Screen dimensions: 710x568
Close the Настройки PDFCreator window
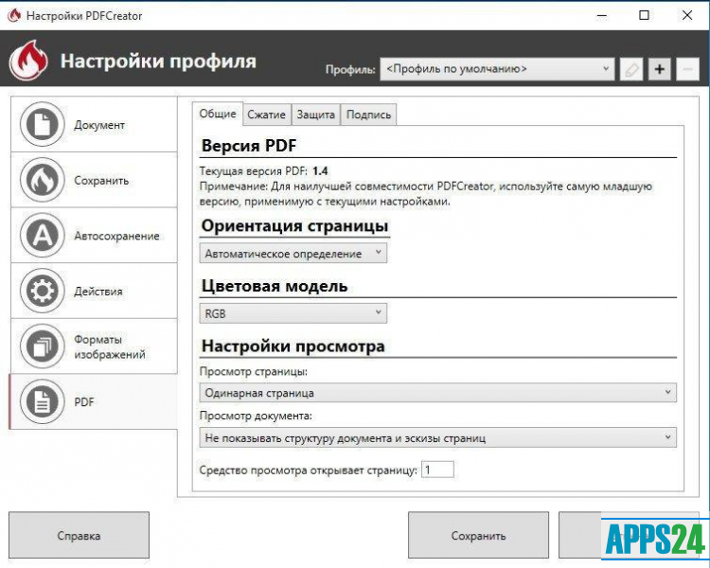click(687, 16)
